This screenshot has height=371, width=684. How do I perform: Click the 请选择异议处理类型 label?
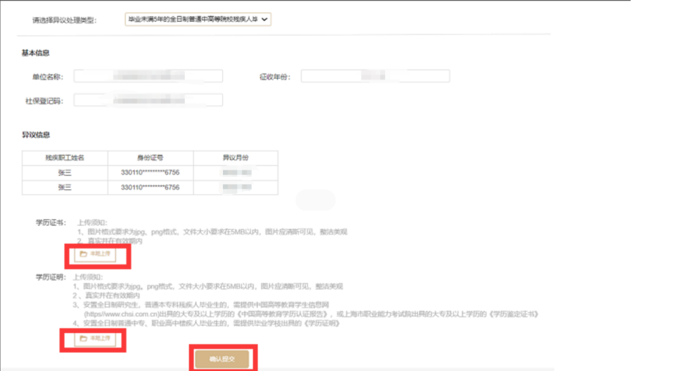click(x=65, y=20)
